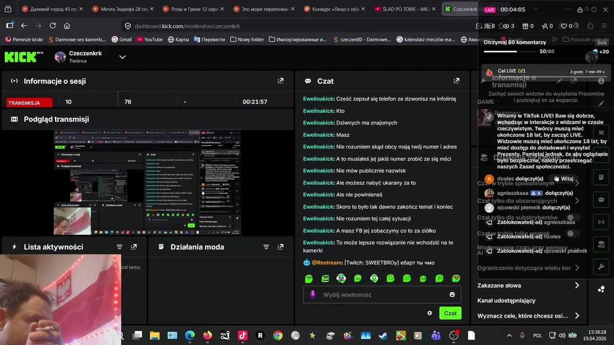
Task: Click the wrench icon in right sidebar
Action: coord(601,267)
